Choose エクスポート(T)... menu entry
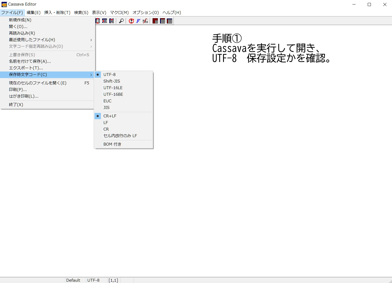 click(x=47, y=68)
